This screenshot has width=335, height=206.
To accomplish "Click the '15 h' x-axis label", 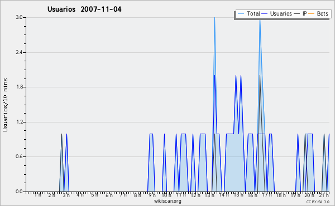I will (238, 195).
